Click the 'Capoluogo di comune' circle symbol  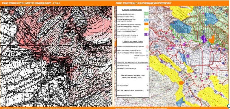pos(147,55)
